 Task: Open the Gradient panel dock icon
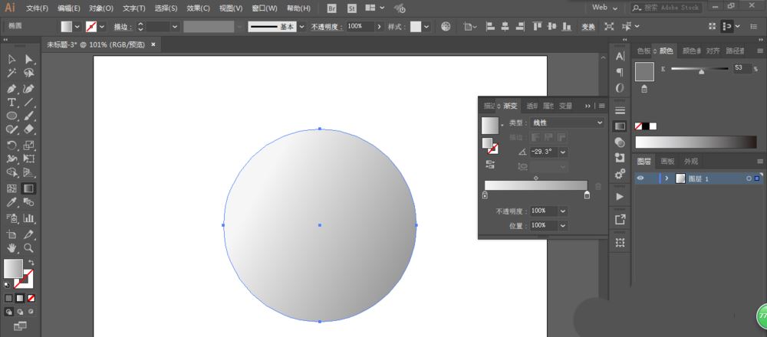tap(620, 126)
